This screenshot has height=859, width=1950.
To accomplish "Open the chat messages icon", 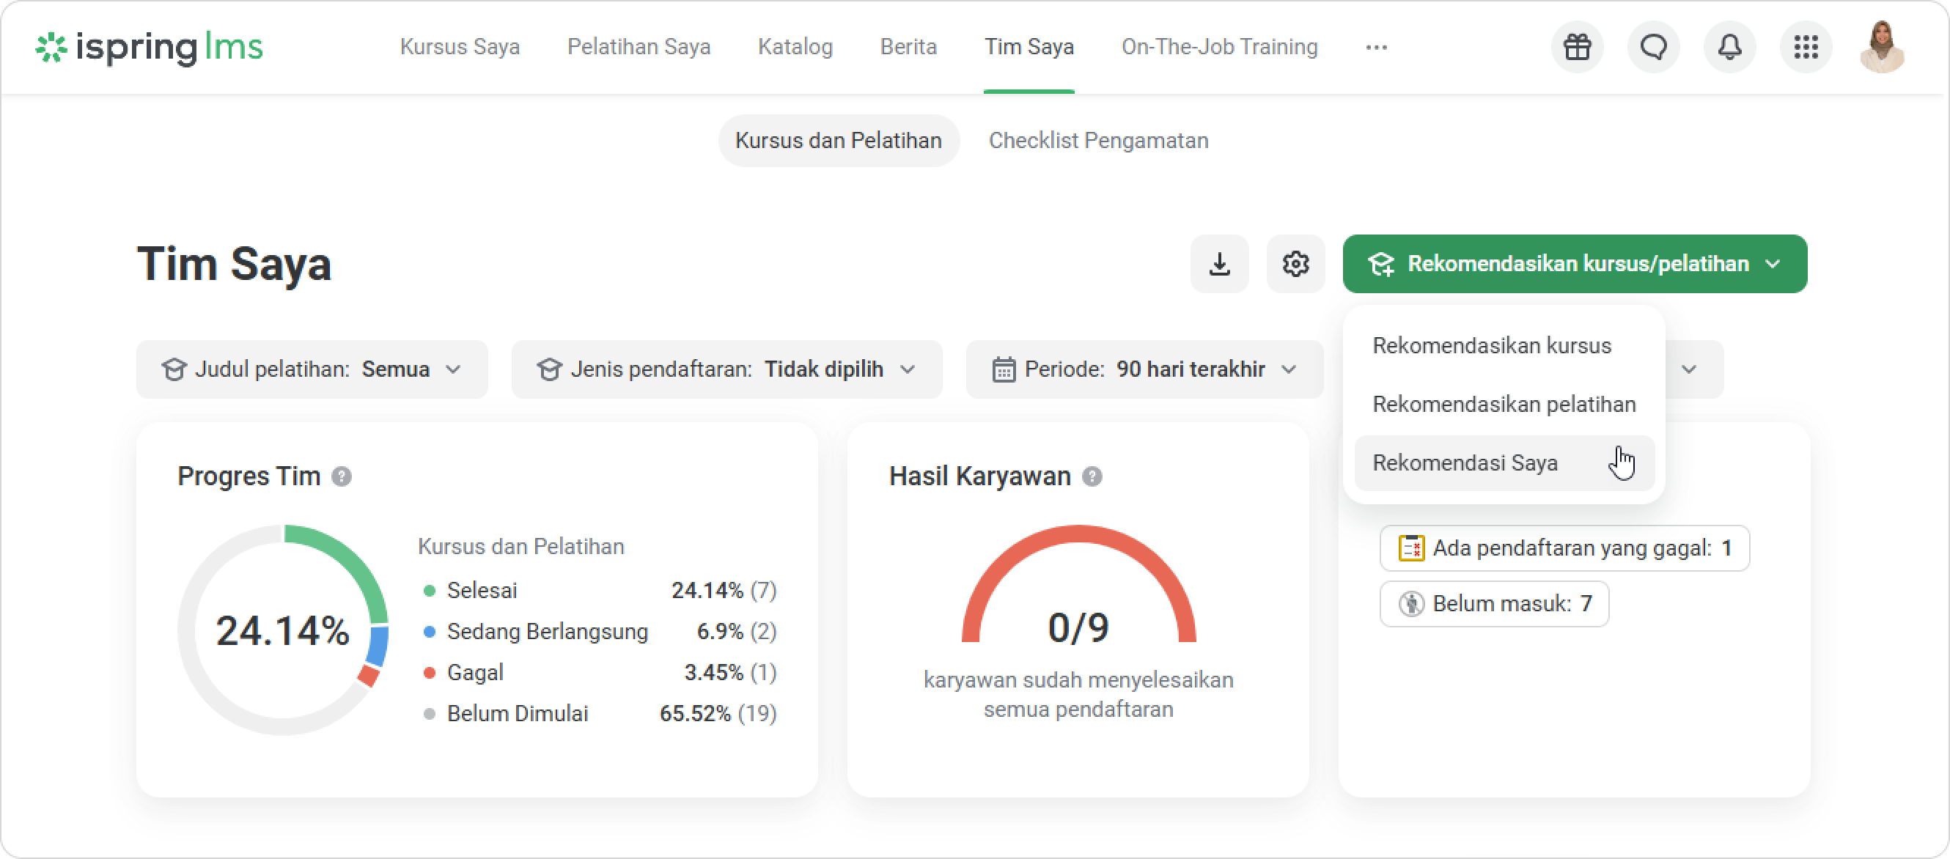I will [1653, 47].
